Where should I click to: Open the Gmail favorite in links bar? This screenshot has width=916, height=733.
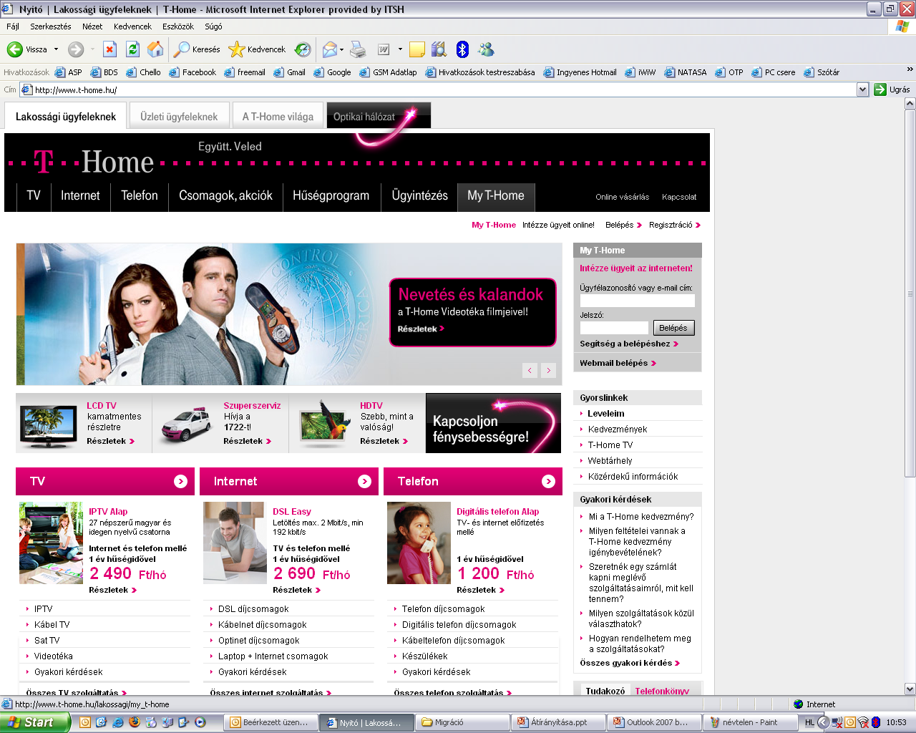pos(290,72)
